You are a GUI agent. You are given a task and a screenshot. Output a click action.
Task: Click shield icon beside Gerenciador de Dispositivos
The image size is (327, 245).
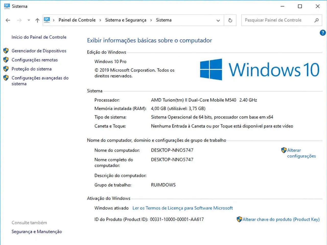[6, 51]
